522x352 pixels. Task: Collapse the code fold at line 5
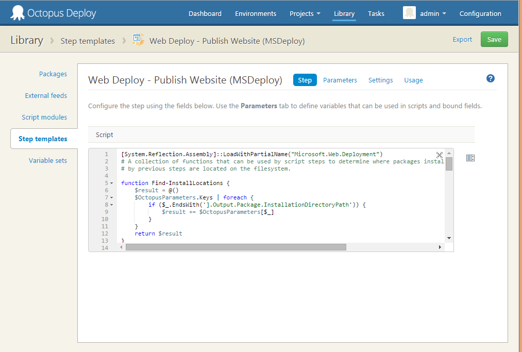(x=112, y=183)
